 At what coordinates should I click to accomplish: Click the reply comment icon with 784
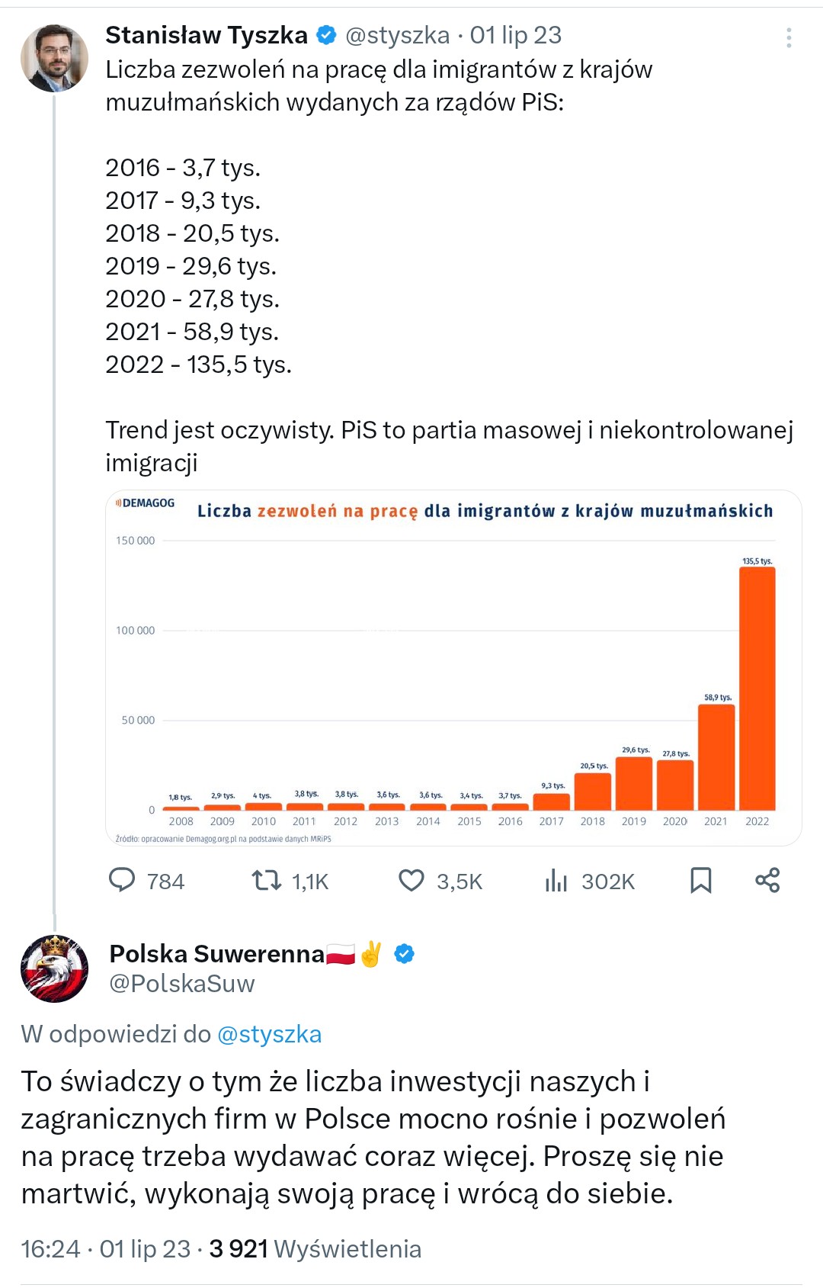tap(123, 880)
